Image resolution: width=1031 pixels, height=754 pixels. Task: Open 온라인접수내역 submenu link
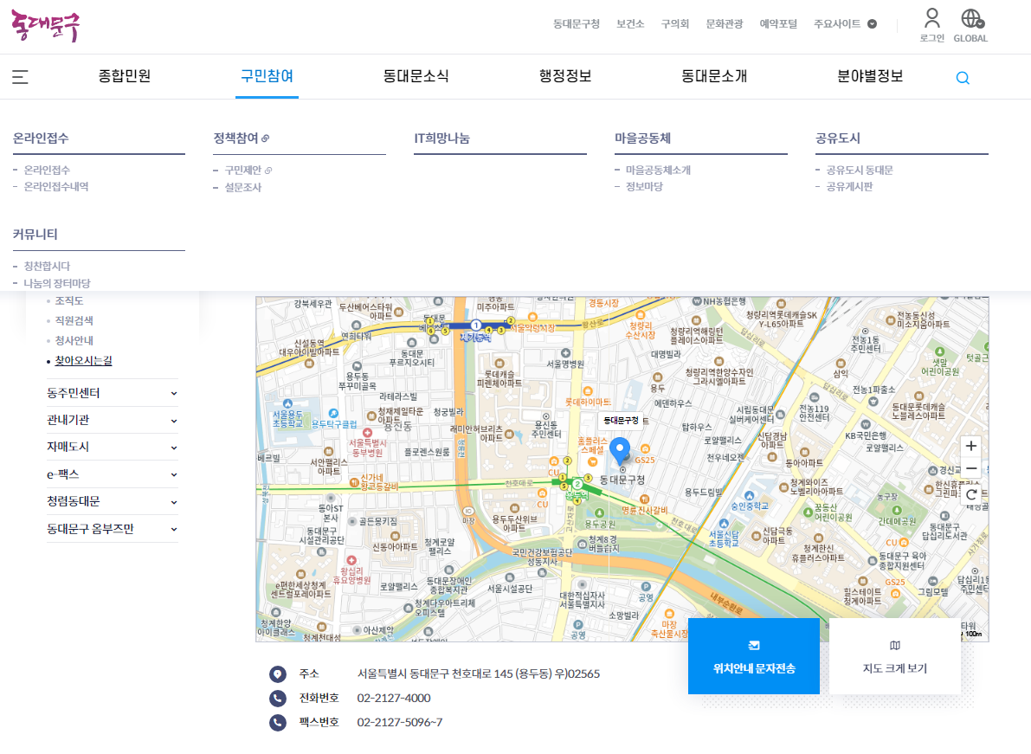(x=56, y=187)
